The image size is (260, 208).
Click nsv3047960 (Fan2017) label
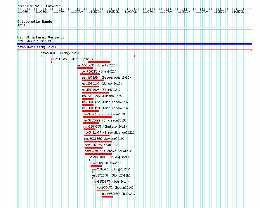[102, 145]
